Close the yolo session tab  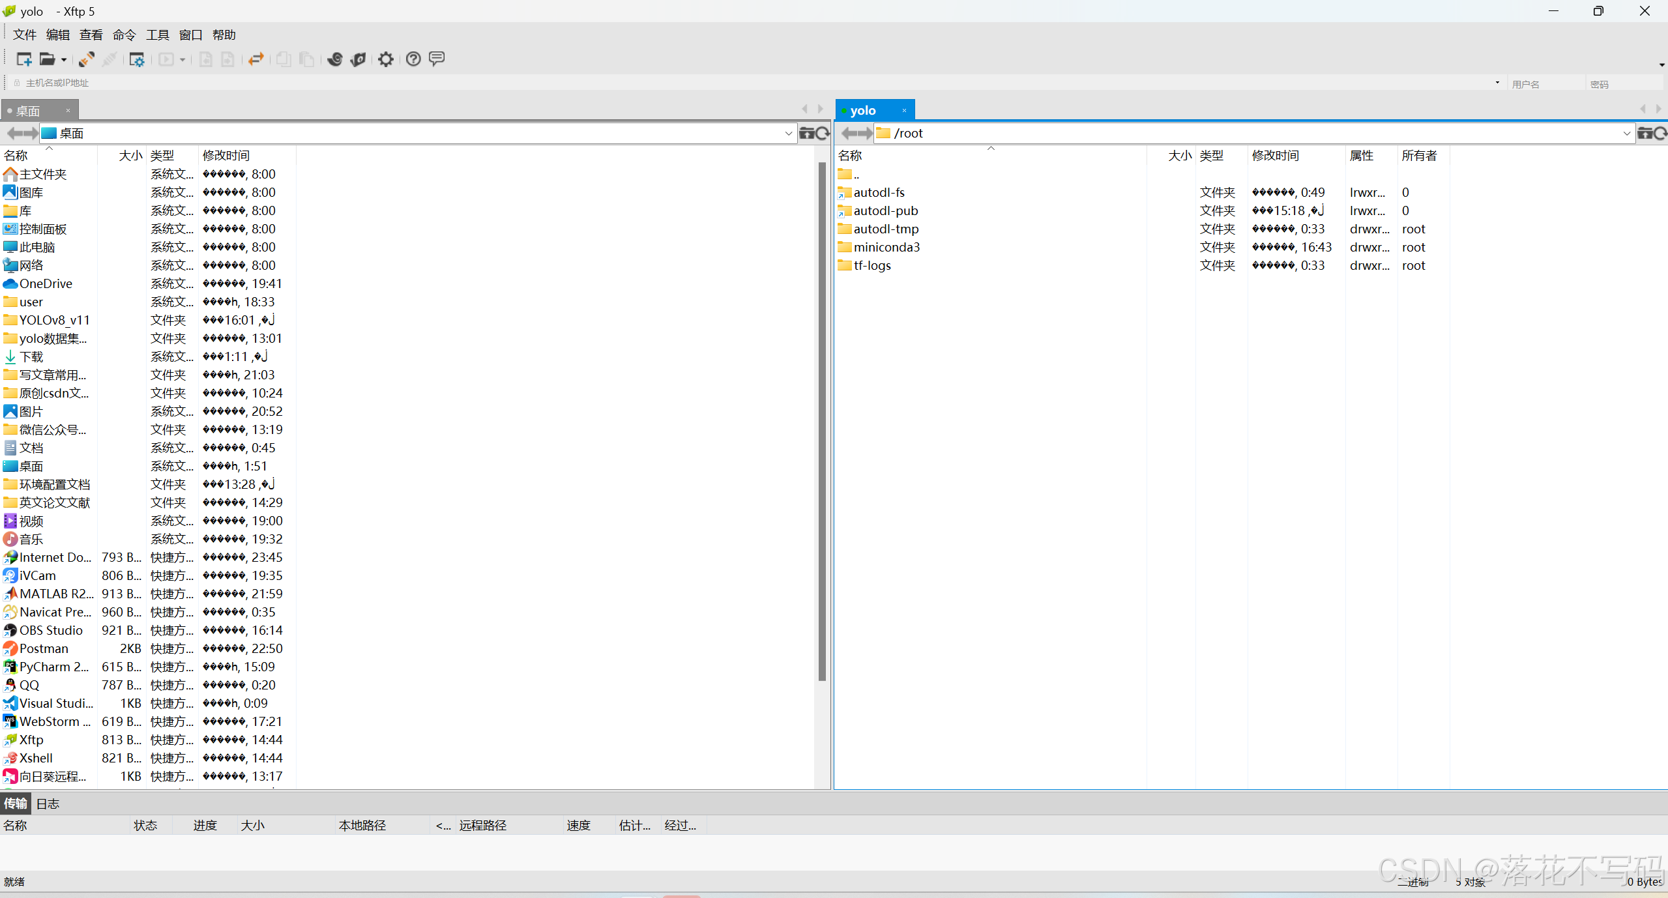pos(904,111)
